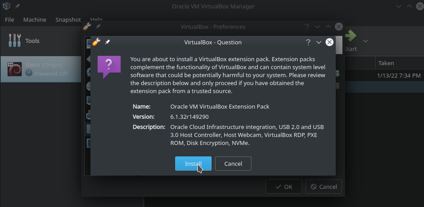Click the version text 6.1.32r149290

[189, 117]
